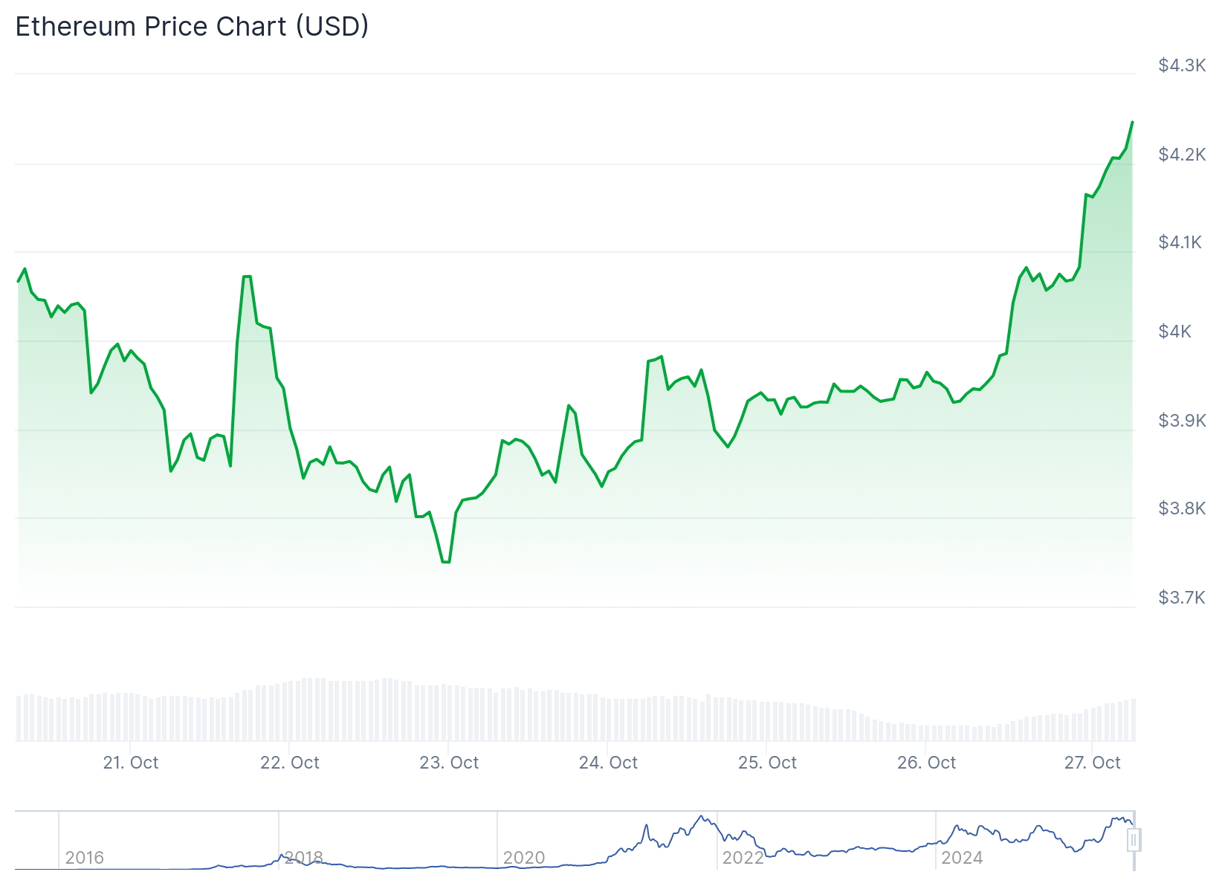Click the navigator range handle at right edge
Image resolution: width=1222 pixels, height=892 pixels.
(x=1134, y=841)
